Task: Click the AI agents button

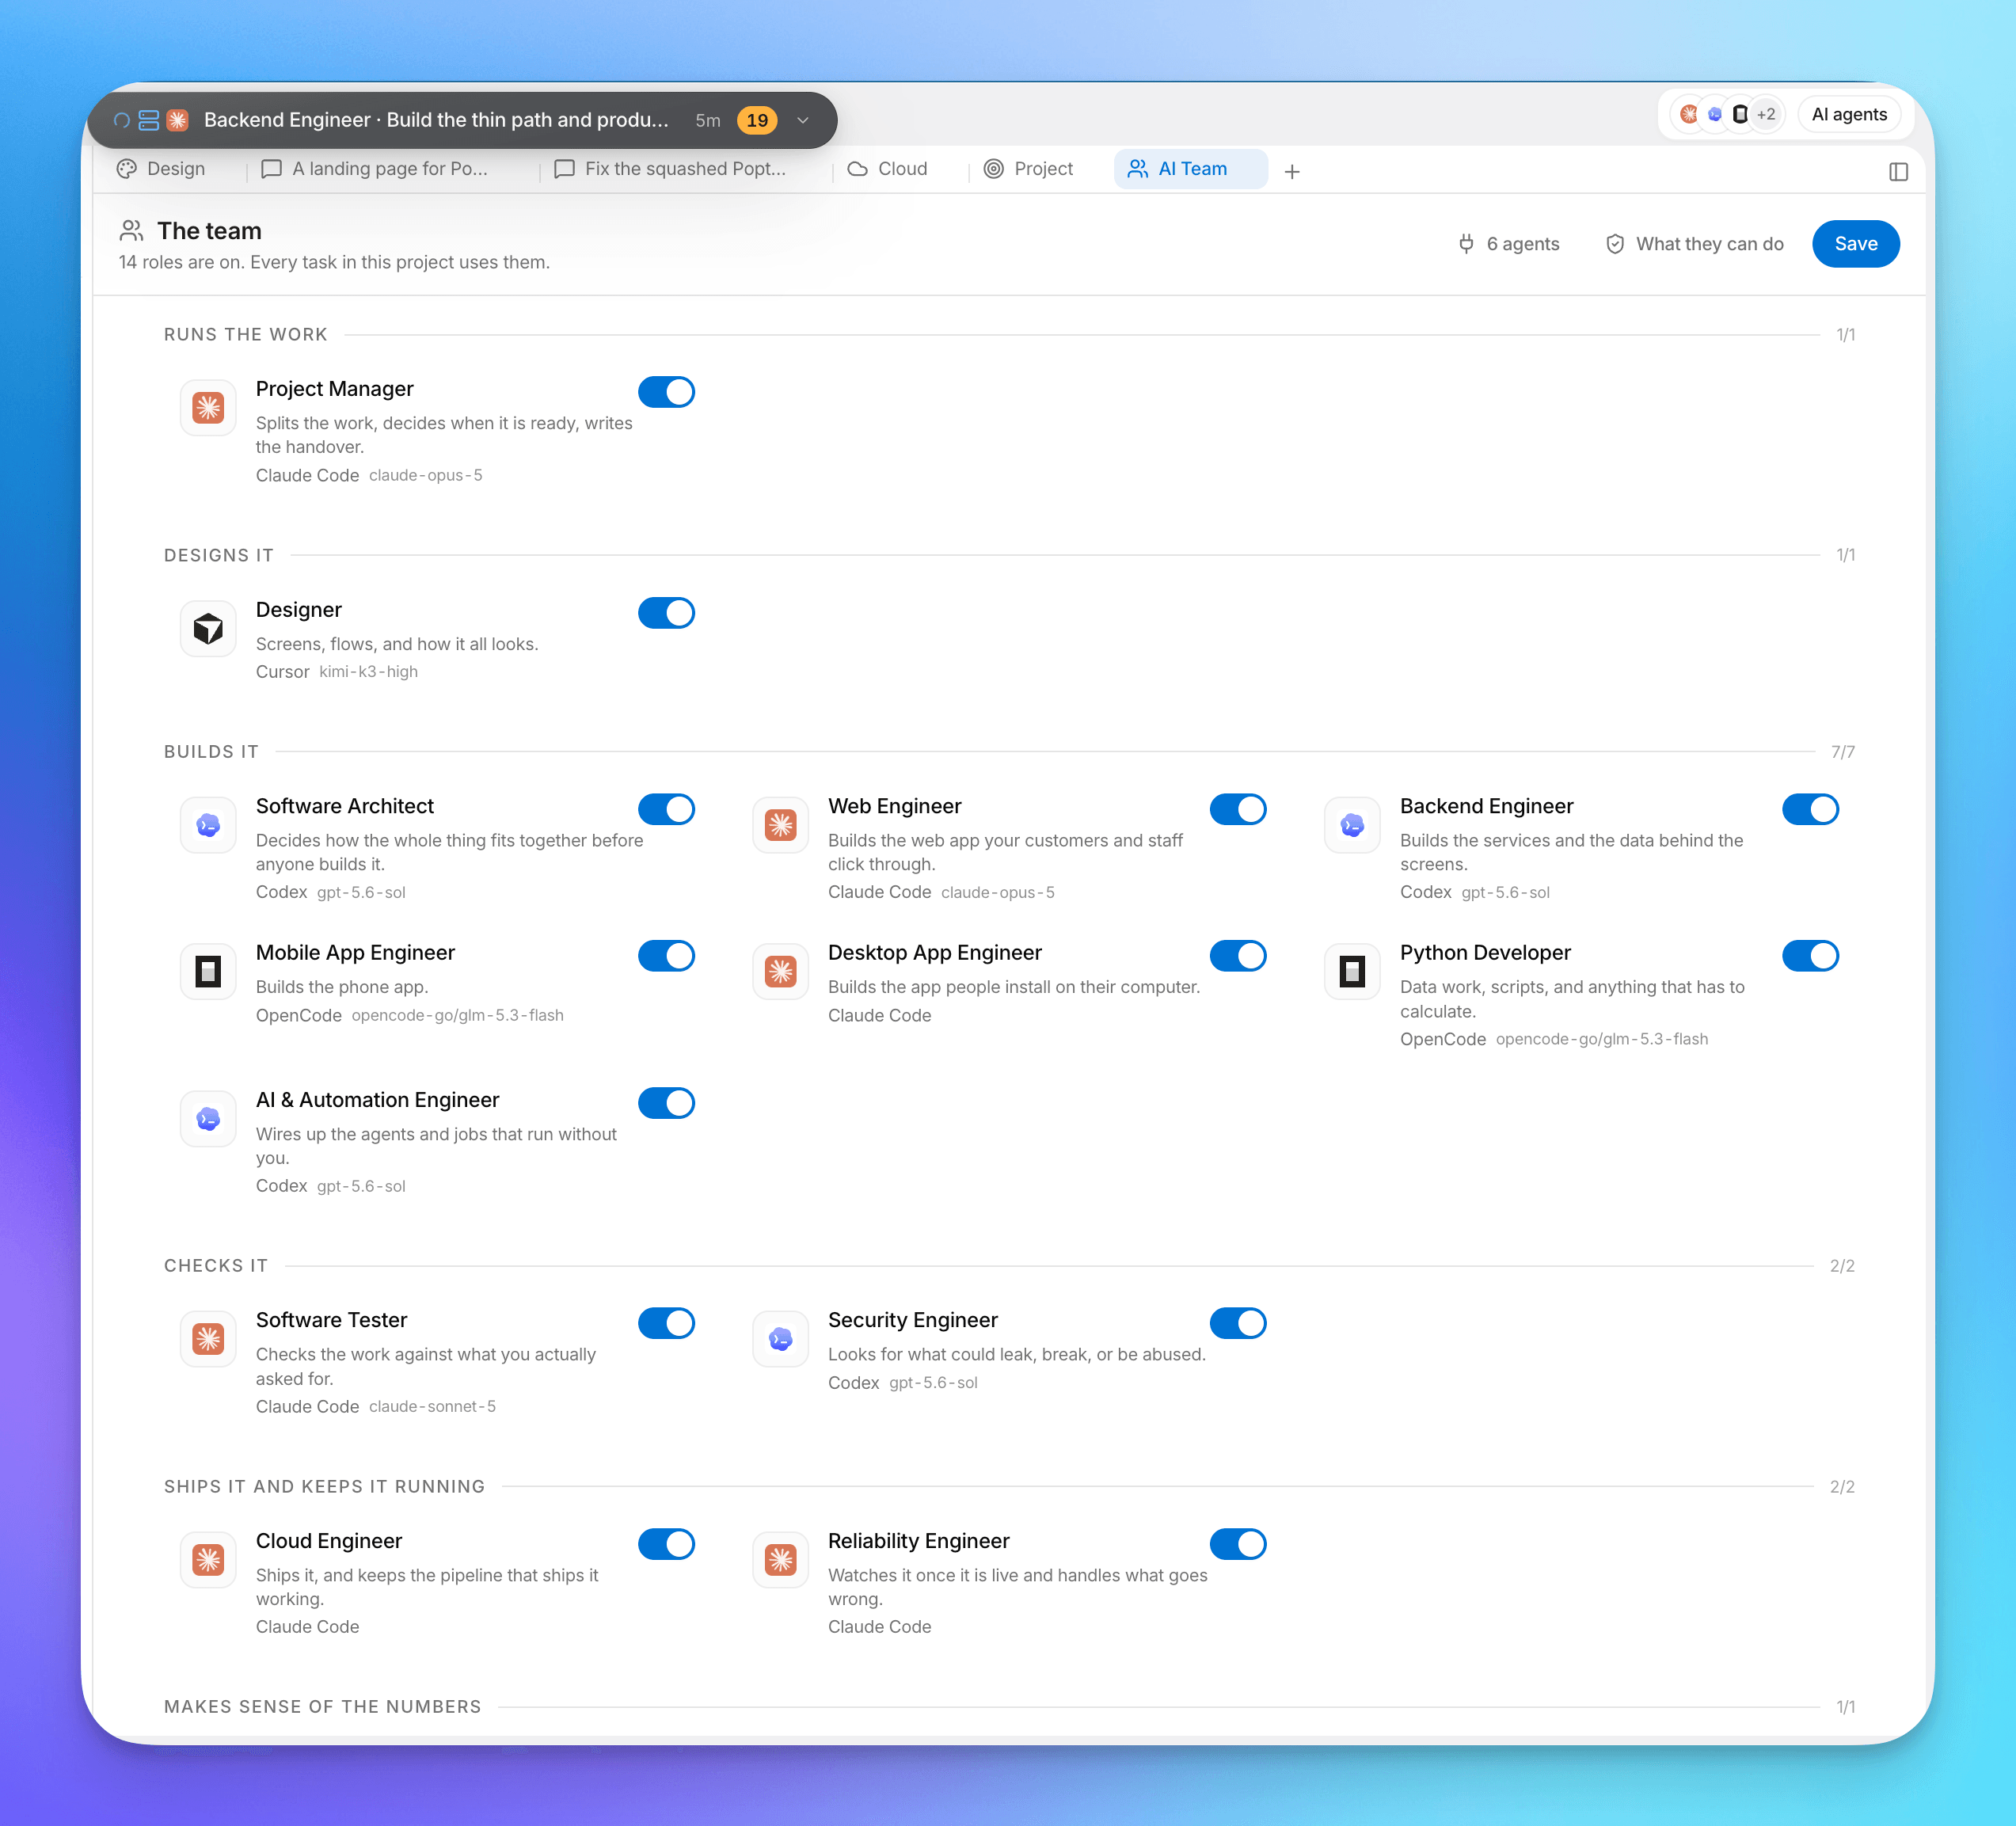Action: [1849, 115]
